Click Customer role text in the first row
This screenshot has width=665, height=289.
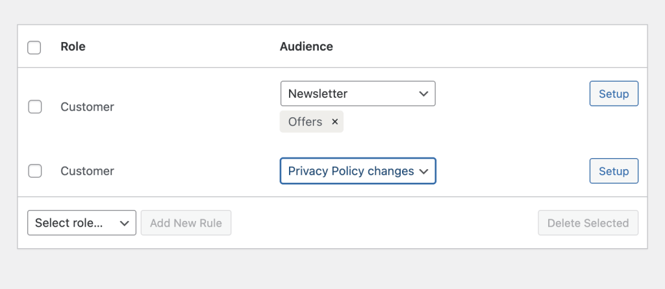point(87,107)
